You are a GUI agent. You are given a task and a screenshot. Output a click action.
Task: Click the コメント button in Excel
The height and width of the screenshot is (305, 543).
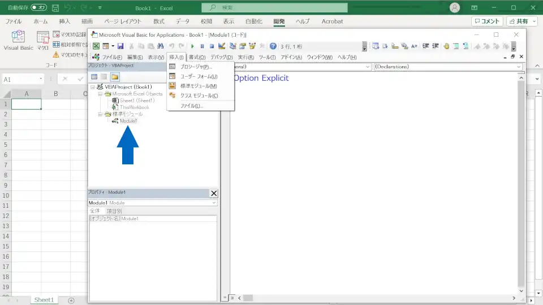point(486,21)
